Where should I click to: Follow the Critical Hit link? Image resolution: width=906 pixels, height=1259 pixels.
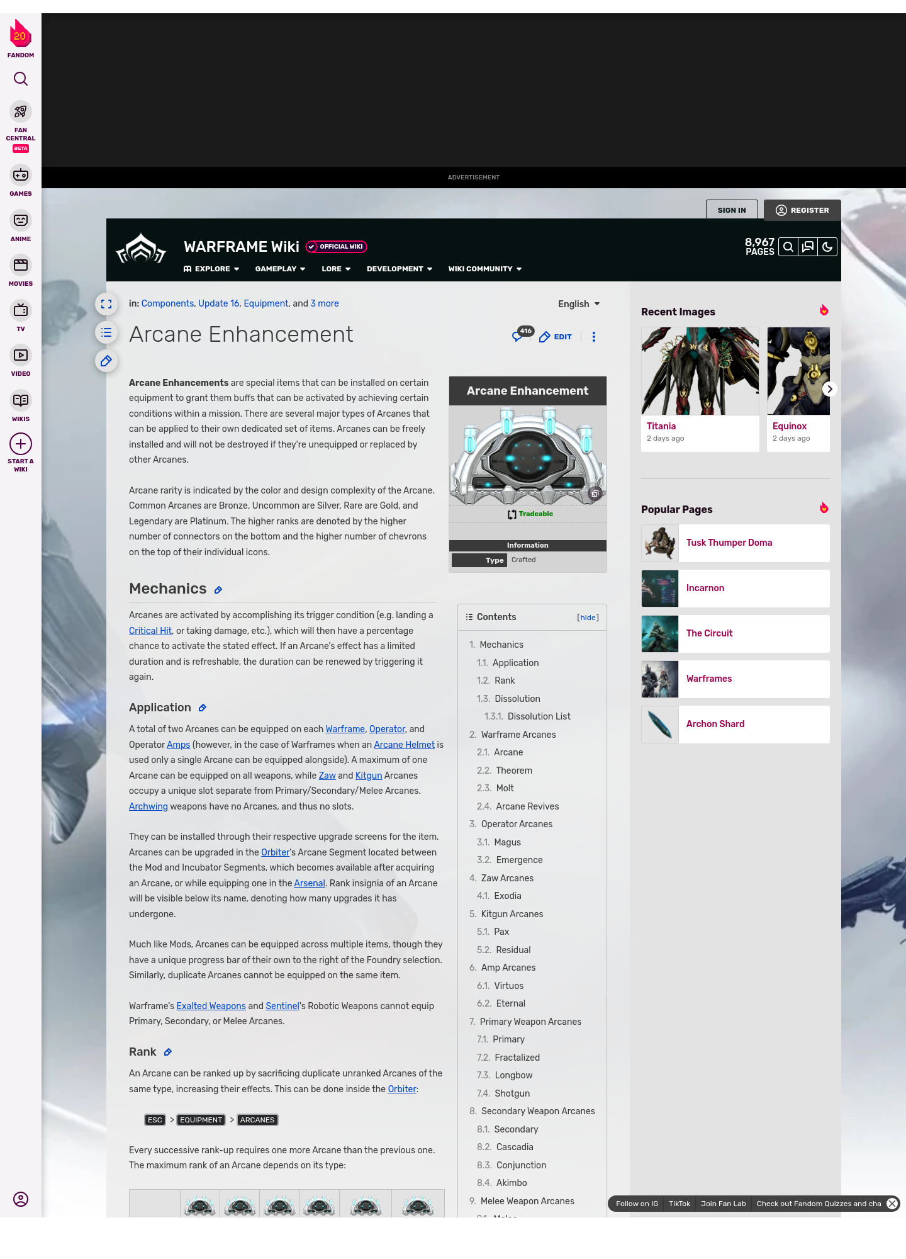click(150, 631)
